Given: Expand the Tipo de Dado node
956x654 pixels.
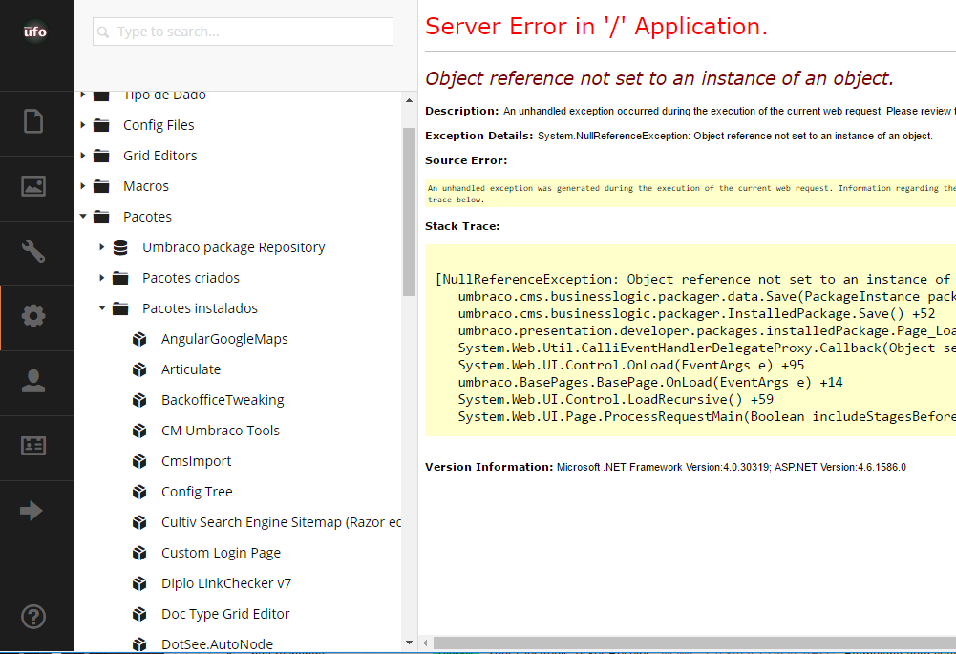Looking at the screenshot, I should tap(83, 95).
